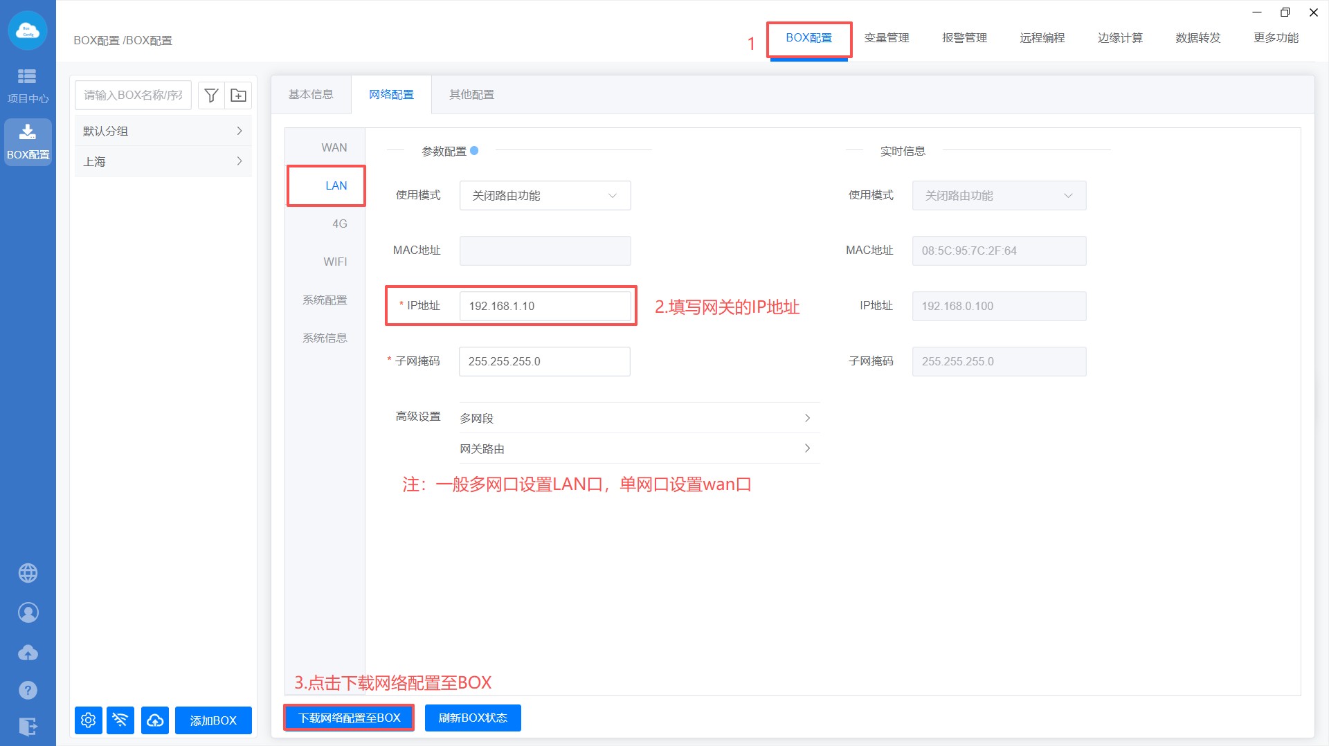
Task: Click the WiFi scan icon button
Action: 120,720
